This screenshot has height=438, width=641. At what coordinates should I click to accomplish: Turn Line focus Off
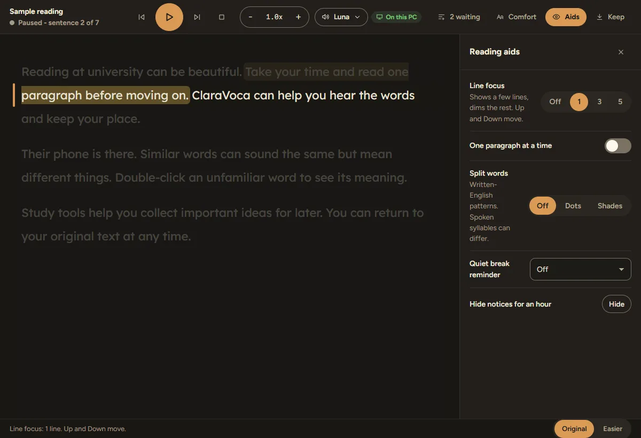pyautogui.click(x=555, y=101)
